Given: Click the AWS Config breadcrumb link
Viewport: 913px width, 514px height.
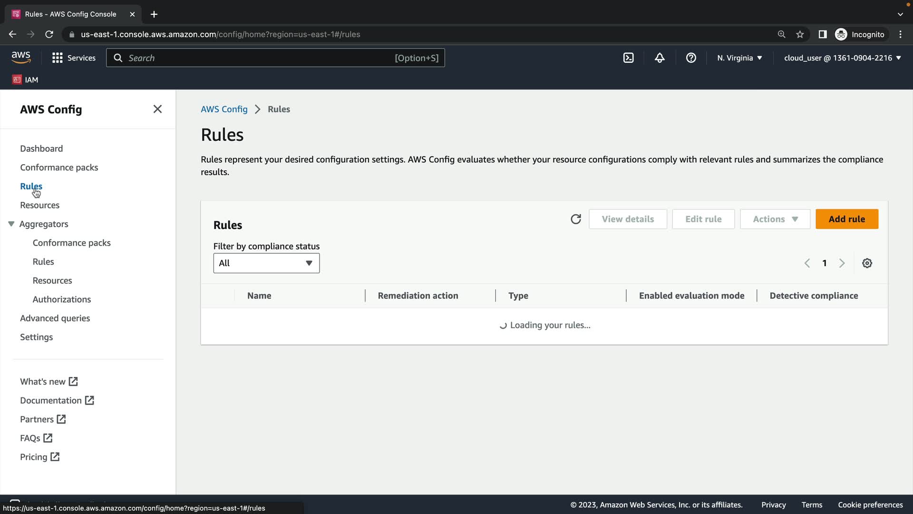Looking at the screenshot, I should (224, 109).
